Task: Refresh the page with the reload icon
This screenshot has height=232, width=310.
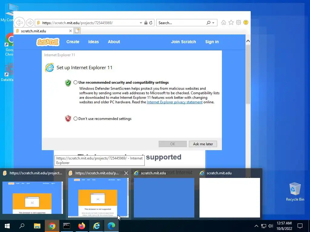Action: tap(151, 23)
